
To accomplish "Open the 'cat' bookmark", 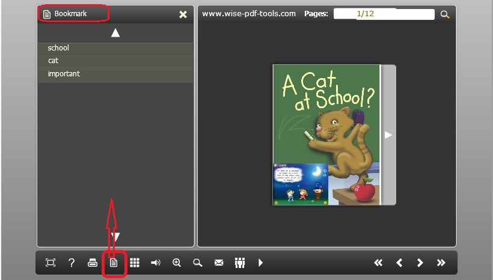I will pos(115,61).
